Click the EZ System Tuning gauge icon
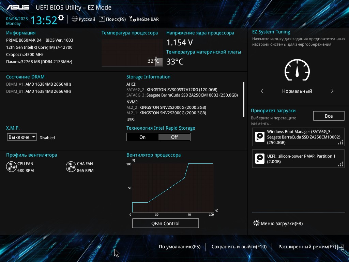 click(297, 70)
